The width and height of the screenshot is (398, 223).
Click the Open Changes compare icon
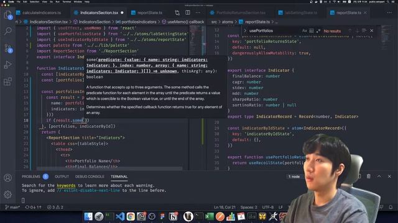(177, 12)
